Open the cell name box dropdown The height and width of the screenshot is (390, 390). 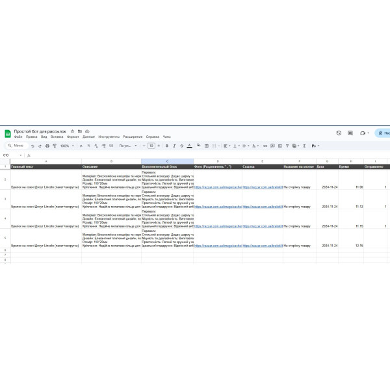(x=21, y=155)
